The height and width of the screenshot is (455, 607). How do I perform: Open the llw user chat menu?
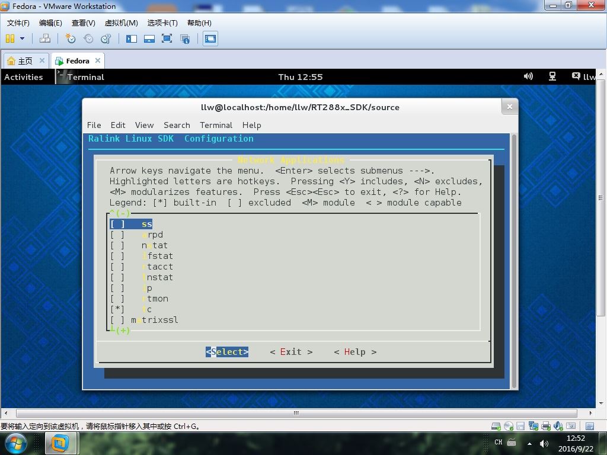584,76
